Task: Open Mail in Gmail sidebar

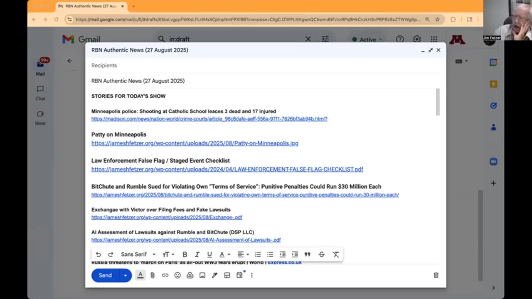Action: (40, 67)
